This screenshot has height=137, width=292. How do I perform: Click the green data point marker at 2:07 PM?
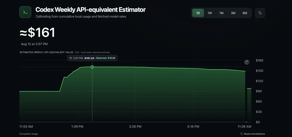click(92, 67)
